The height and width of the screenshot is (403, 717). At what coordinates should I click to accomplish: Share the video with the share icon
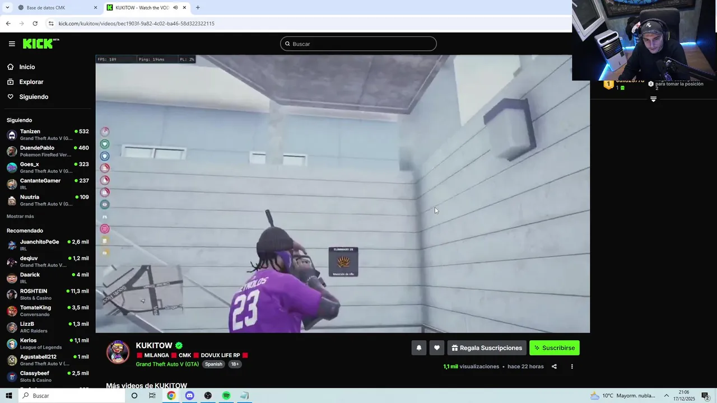[x=554, y=367]
